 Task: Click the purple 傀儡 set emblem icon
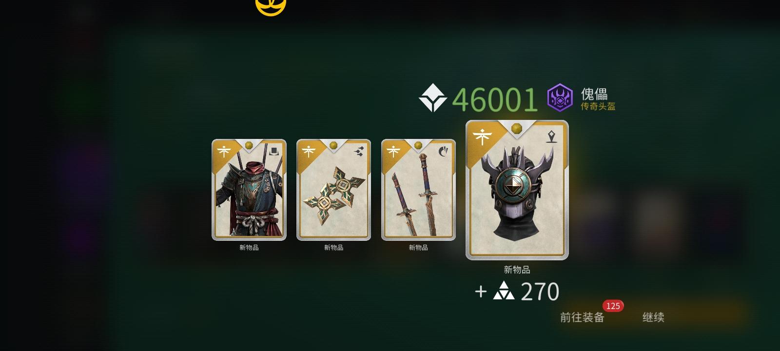pyautogui.click(x=560, y=98)
